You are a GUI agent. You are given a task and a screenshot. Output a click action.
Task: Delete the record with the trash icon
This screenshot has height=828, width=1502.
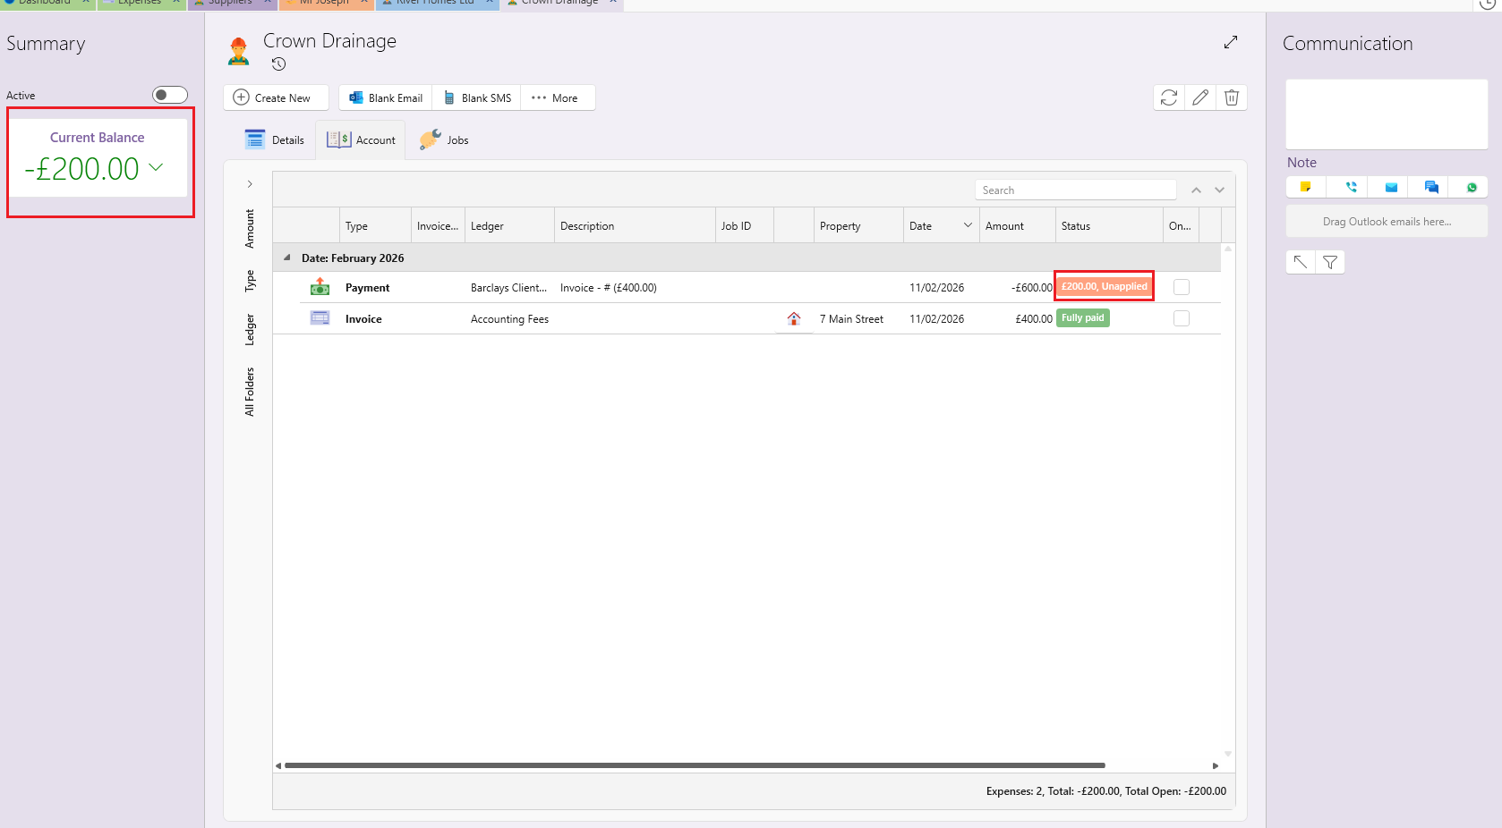[x=1232, y=97]
